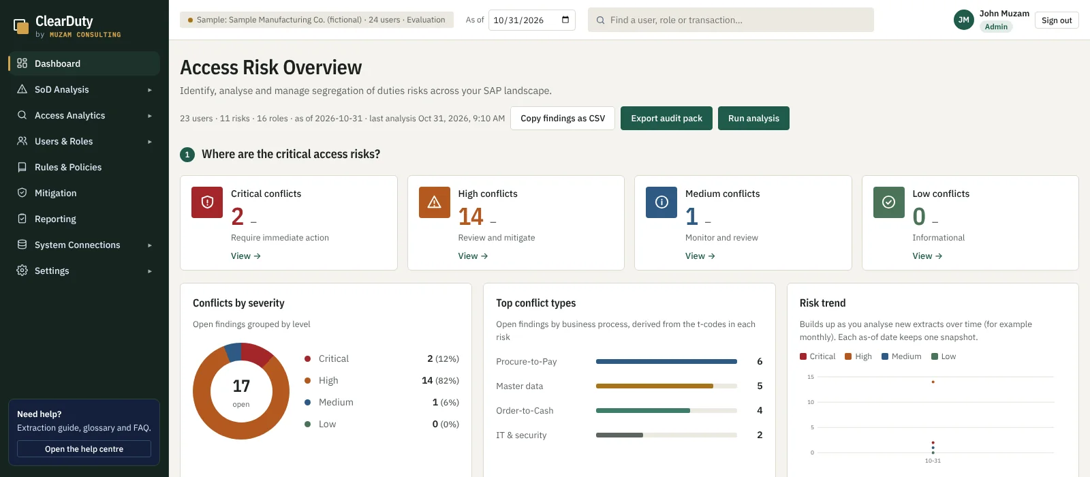
Task: Click the IT & security progress bar
Action: (x=666, y=435)
